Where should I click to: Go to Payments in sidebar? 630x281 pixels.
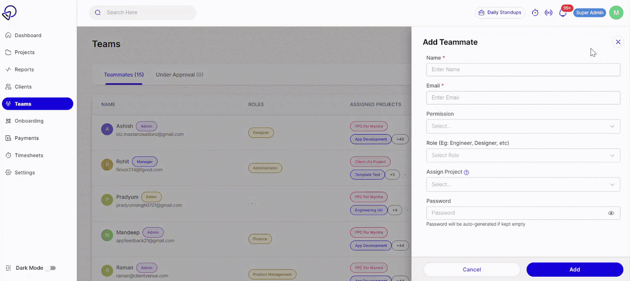click(x=26, y=138)
